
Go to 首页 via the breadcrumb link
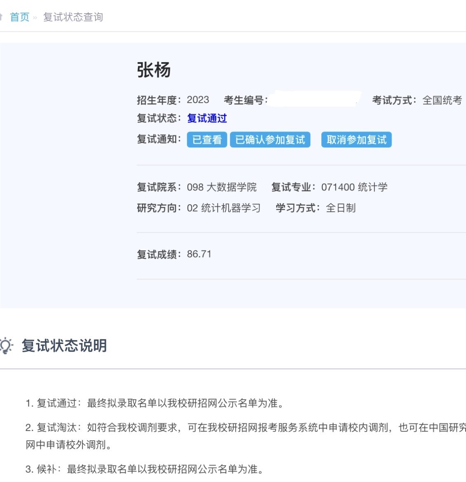click(19, 17)
